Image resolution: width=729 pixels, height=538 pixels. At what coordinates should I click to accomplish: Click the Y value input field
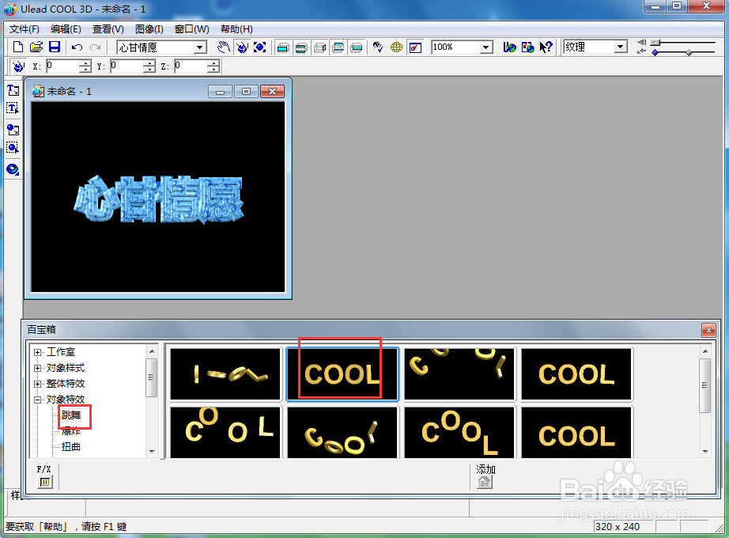click(x=127, y=66)
